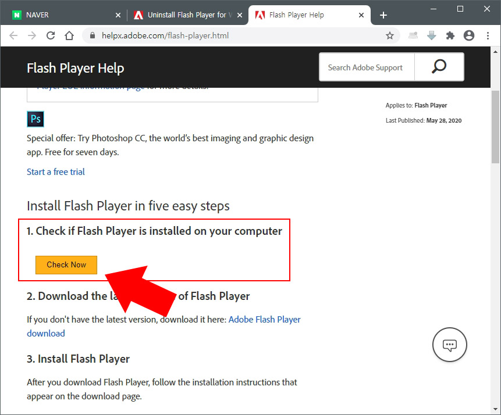Click the Check Now button
This screenshot has width=501, height=415.
66,264
